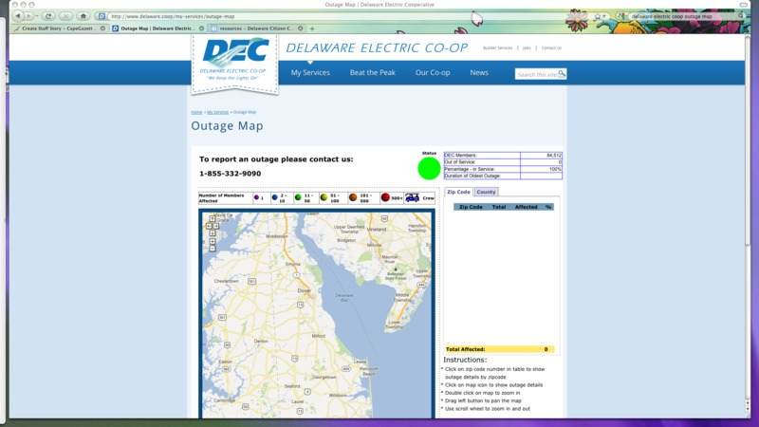
Task: Click the Home breadcrumb link
Action: [x=196, y=112]
